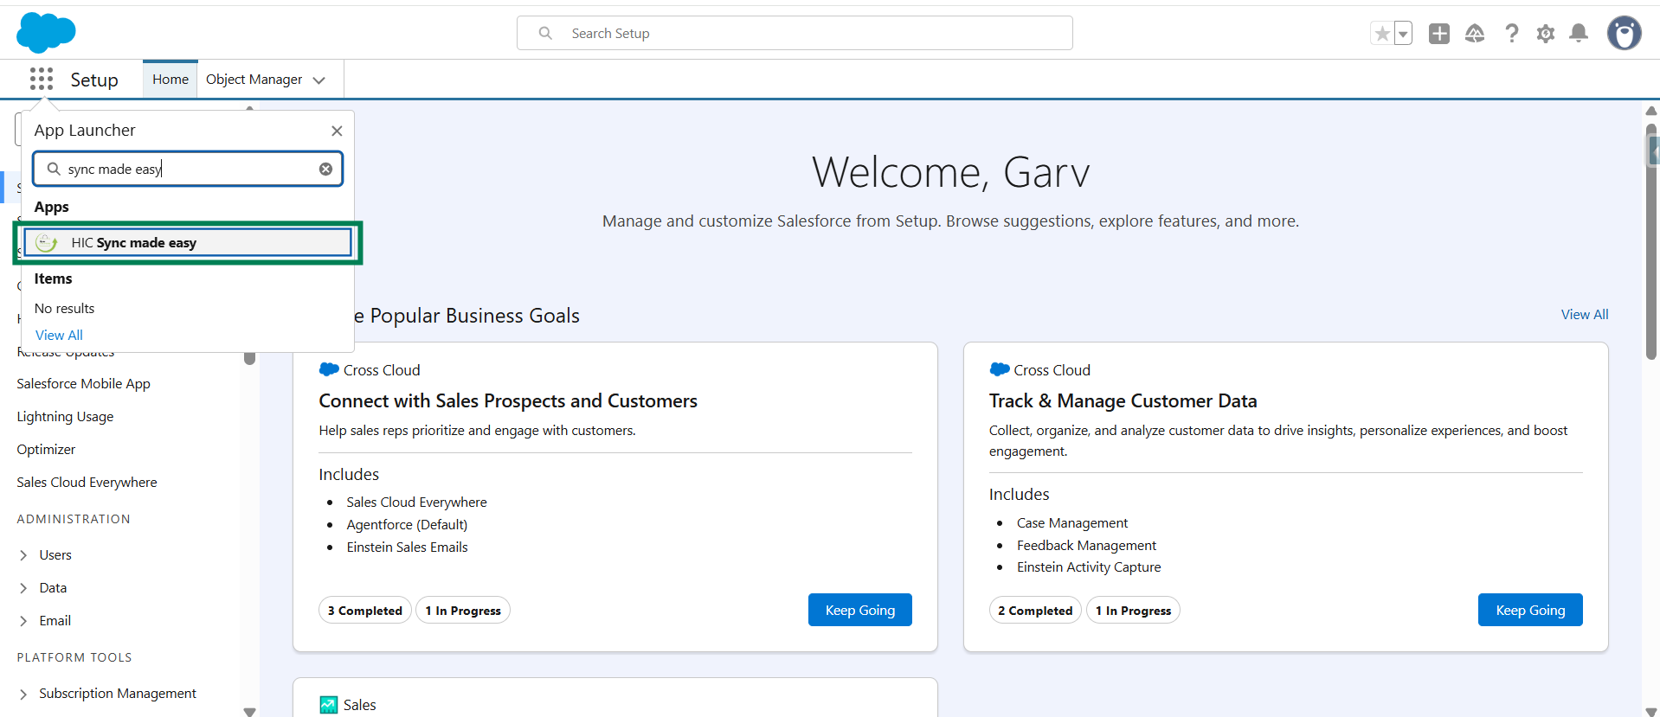The width and height of the screenshot is (1660, 717).
Task: Click the Salesforce cloud logo
Action: [x=46, y=33]
